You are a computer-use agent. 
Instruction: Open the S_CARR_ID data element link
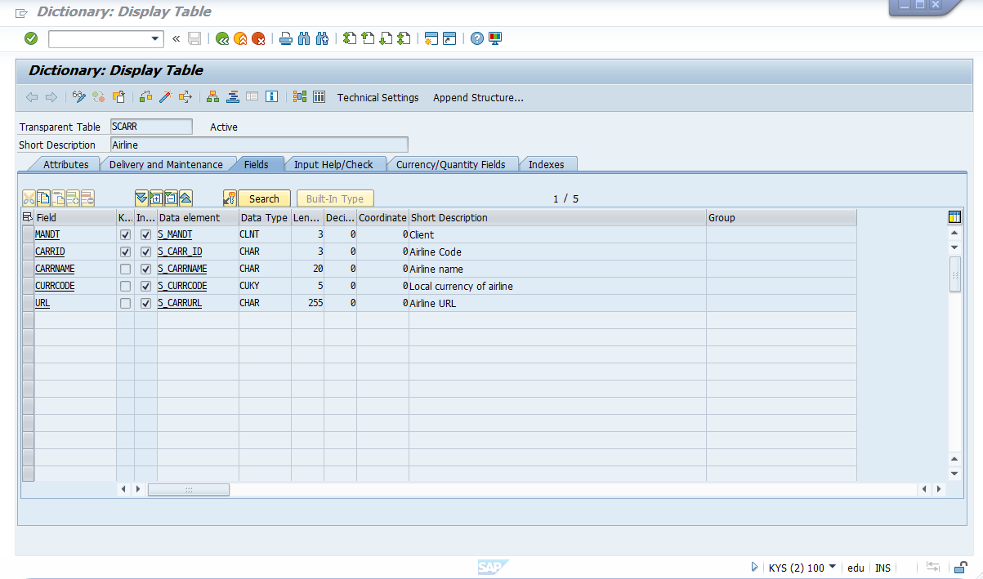pos(180,252)
